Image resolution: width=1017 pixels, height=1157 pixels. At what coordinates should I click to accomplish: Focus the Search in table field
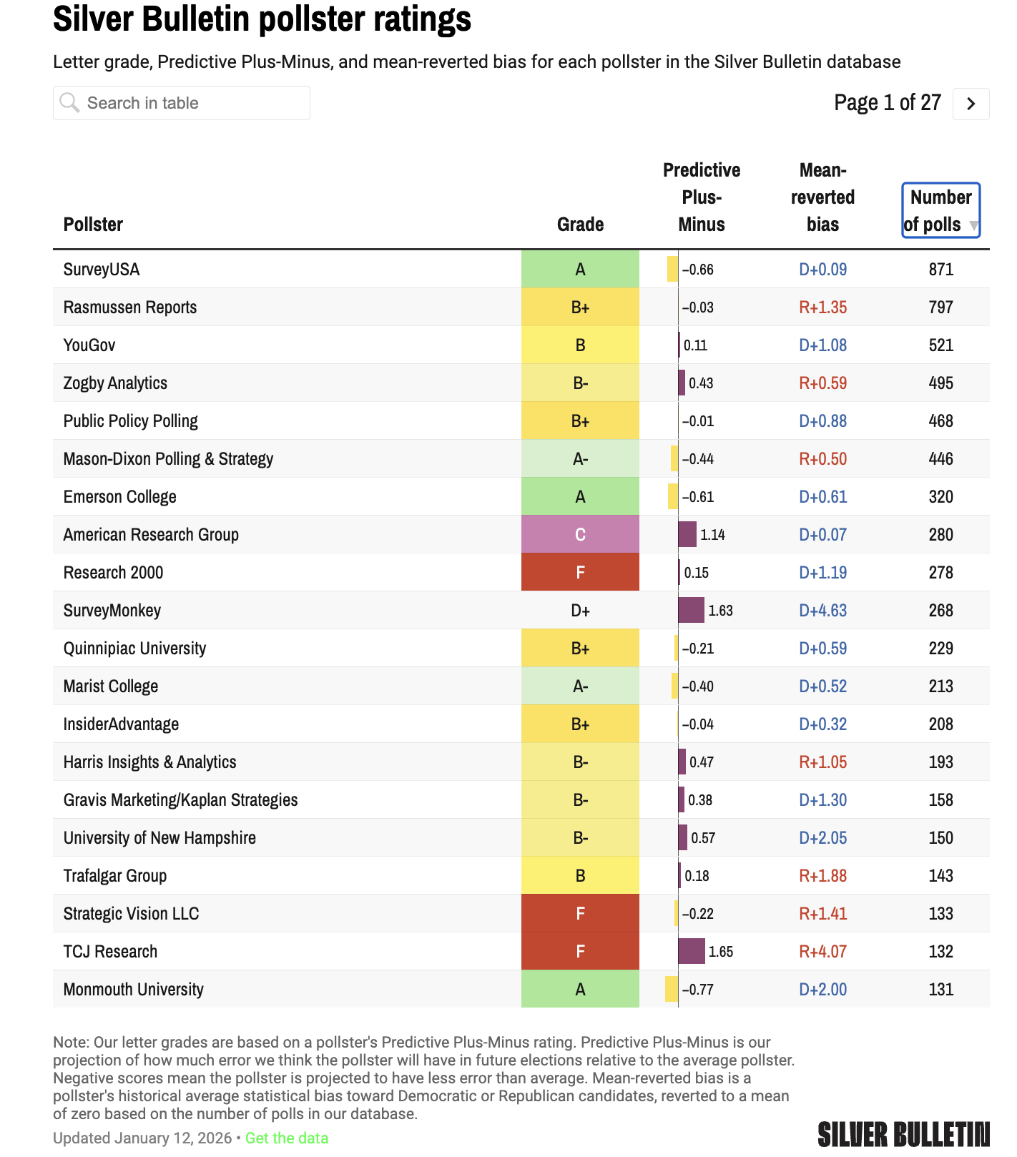tap(182, 103)
